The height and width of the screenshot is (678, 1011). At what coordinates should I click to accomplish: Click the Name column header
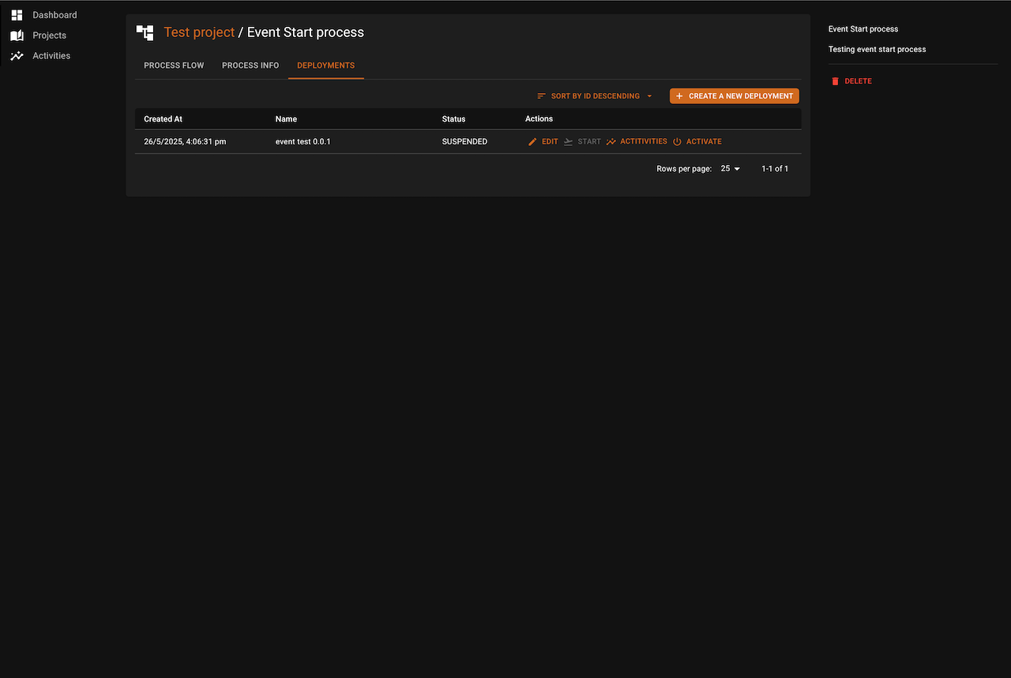pyautogui.click(x=286, y=119)
